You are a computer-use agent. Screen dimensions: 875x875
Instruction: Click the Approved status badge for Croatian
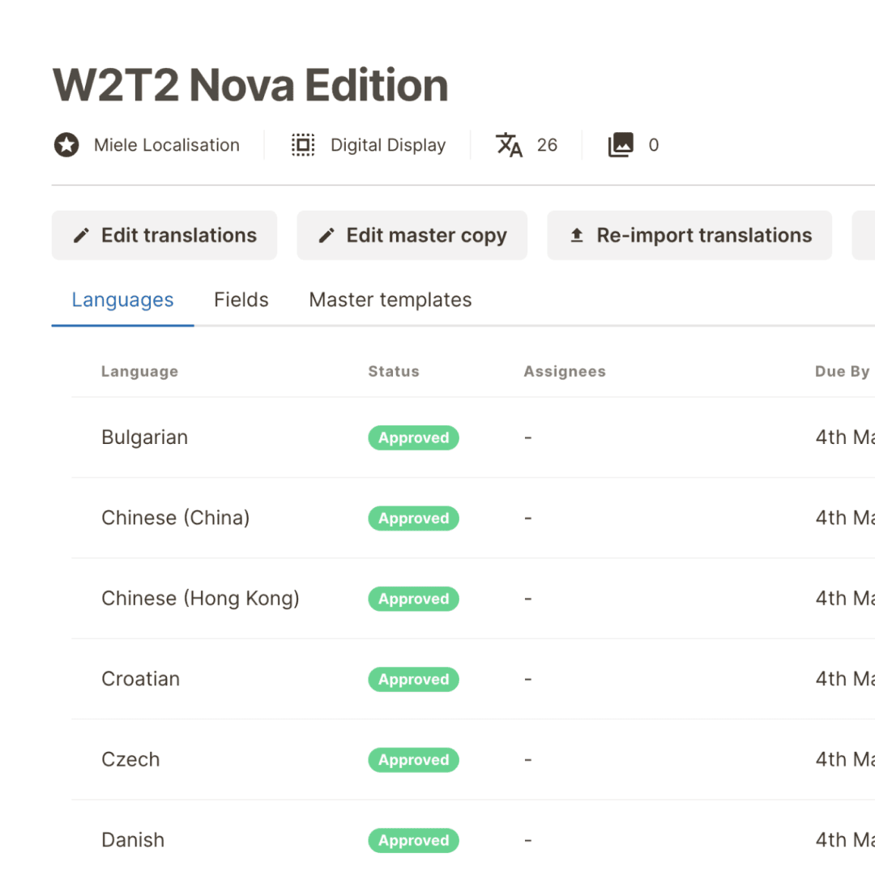pyautogui.click(x=413, y=679)
